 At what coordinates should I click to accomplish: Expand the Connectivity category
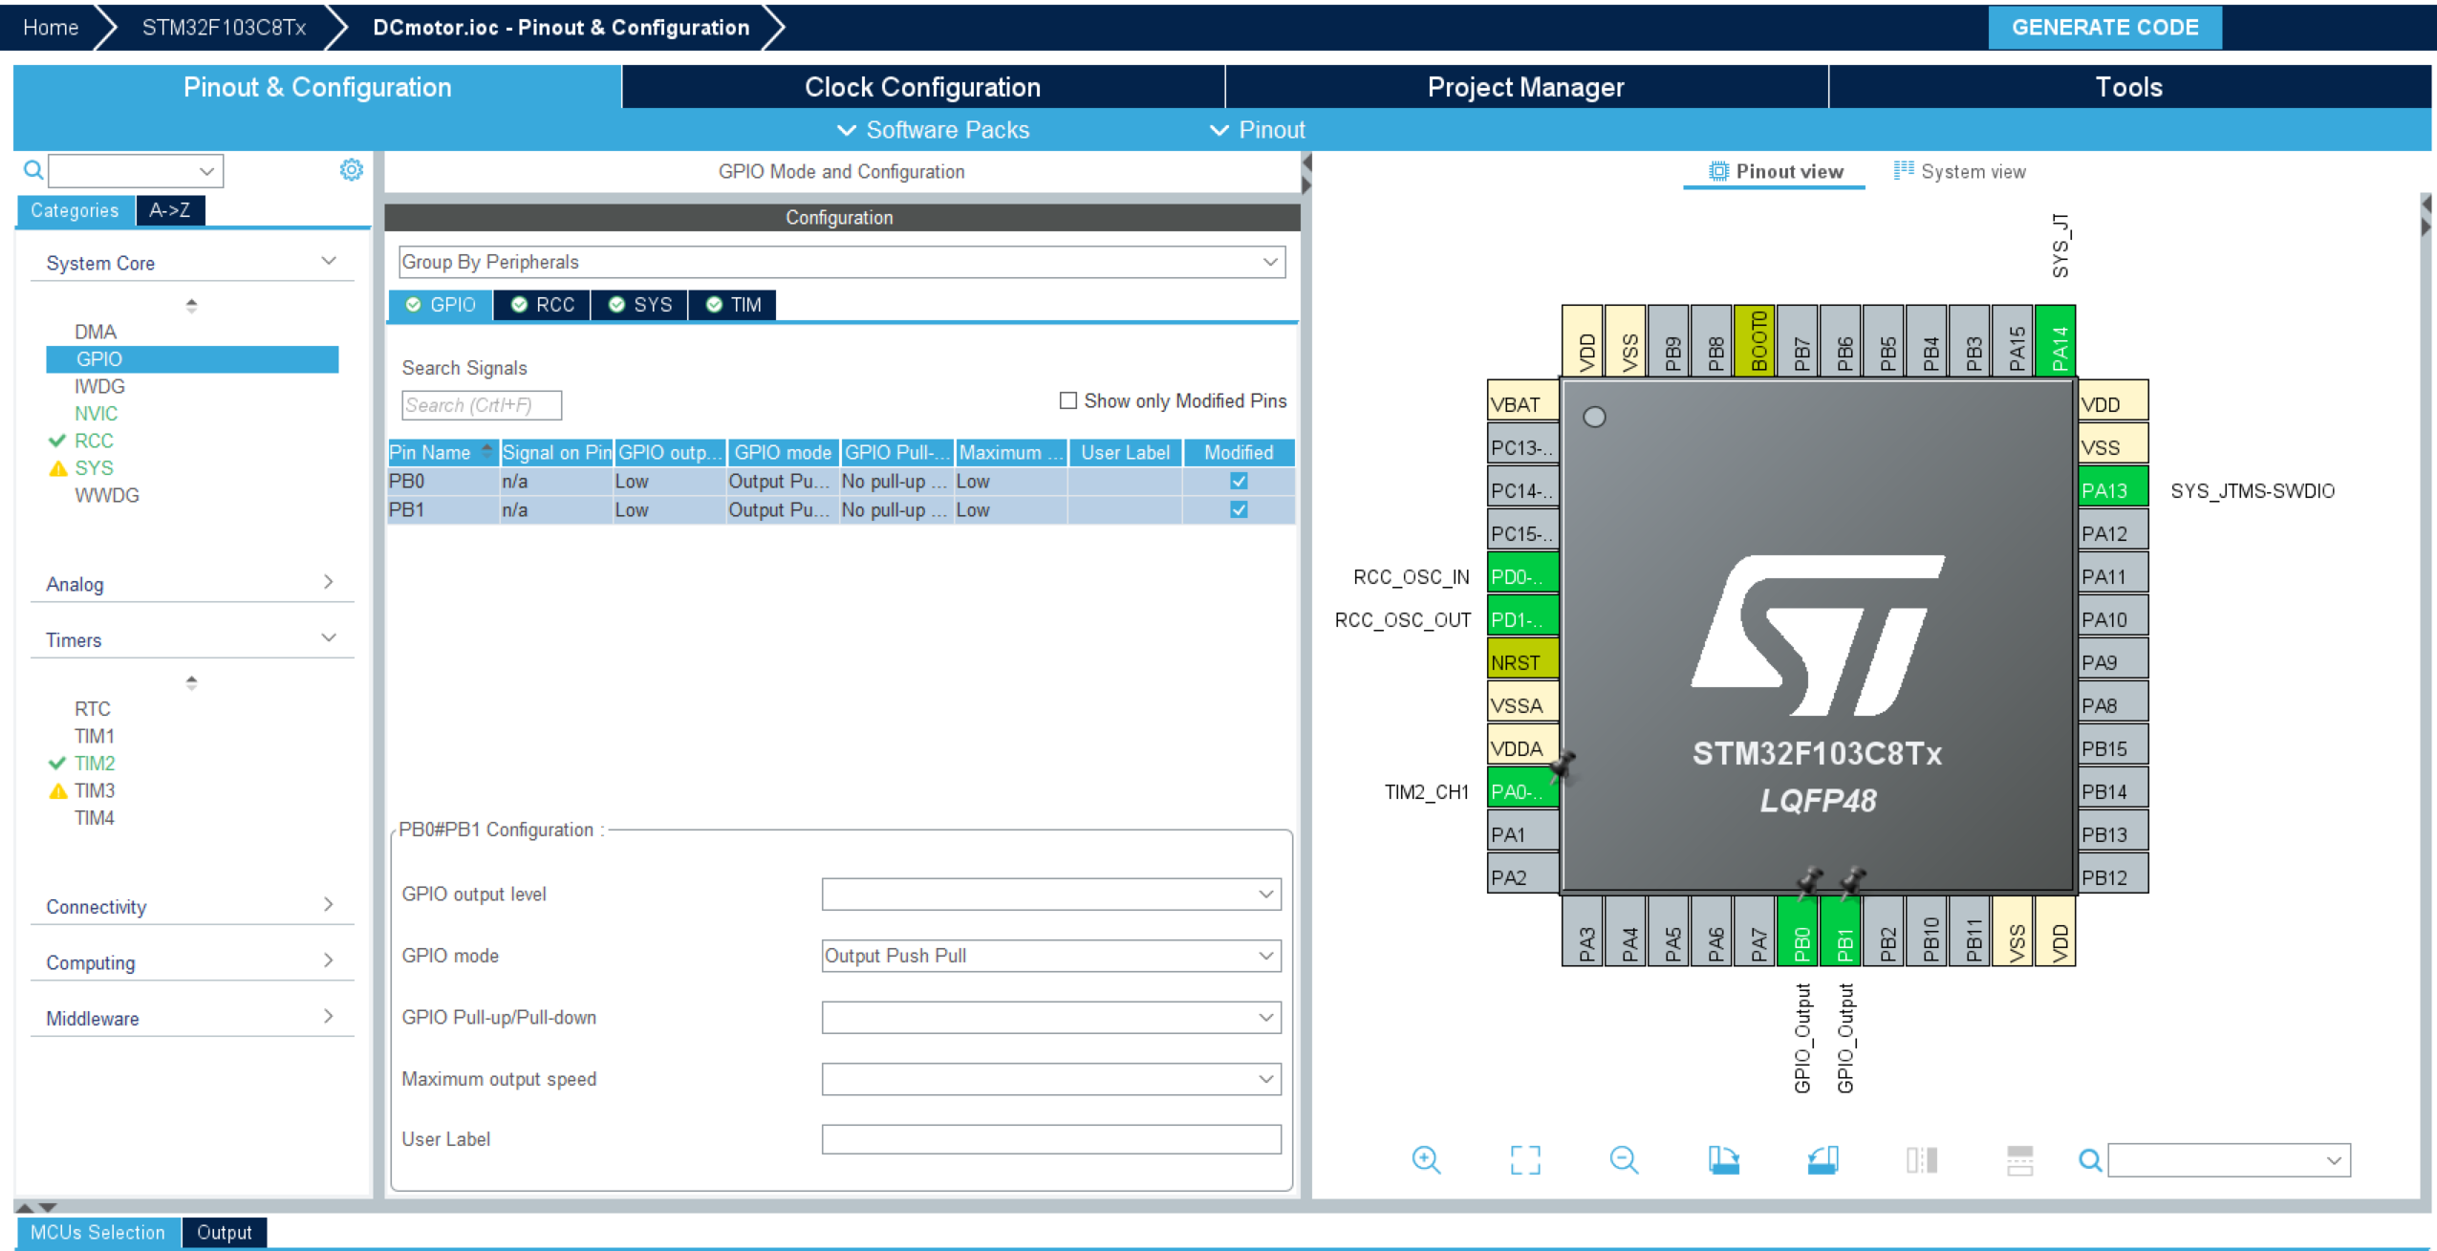click(330, 905)
